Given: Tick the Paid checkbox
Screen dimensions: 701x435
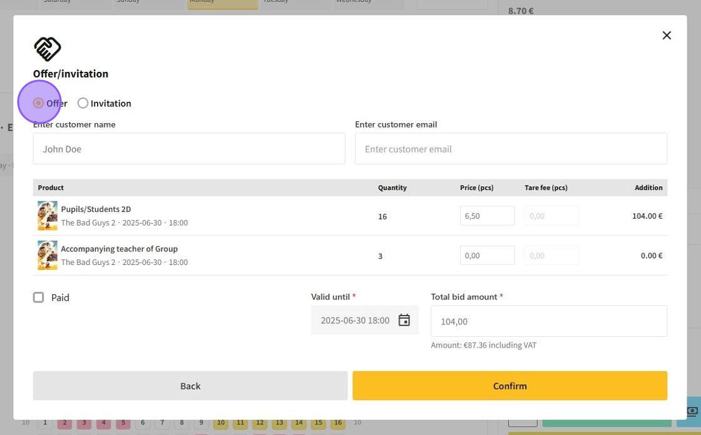Looking at the screenshot, I should point(39,297).
